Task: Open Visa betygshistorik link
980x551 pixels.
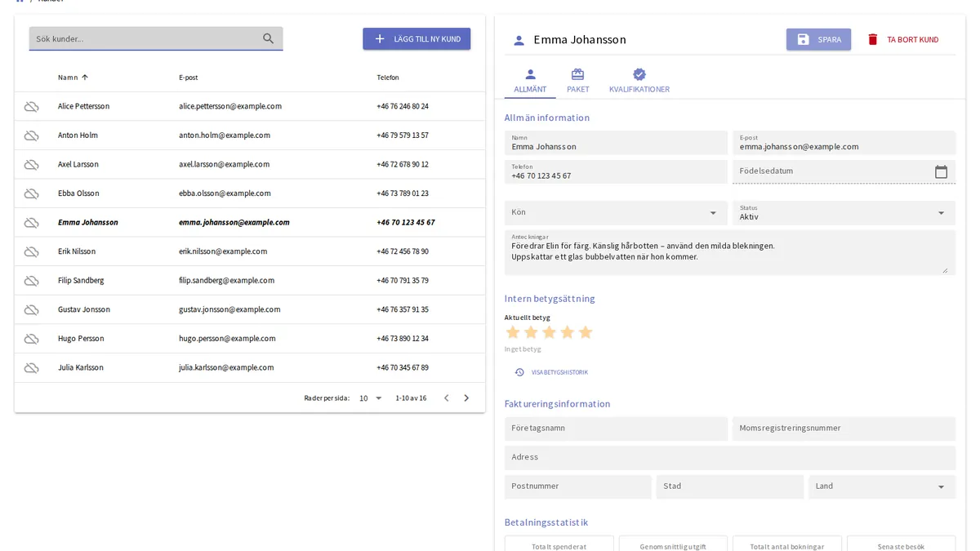Action: (551, 372)
